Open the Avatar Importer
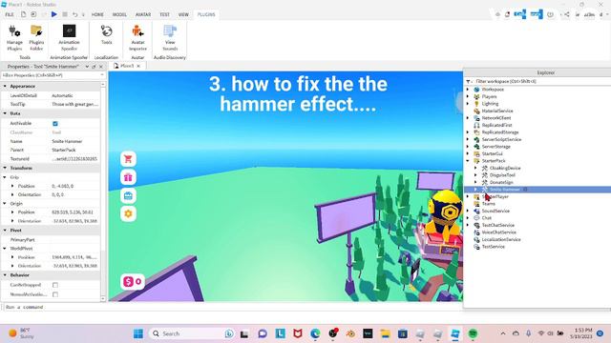 [x=137, y=38]
